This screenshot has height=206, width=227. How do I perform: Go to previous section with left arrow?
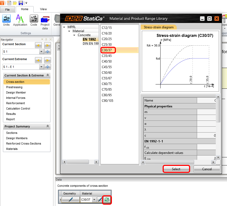(38, 45)
